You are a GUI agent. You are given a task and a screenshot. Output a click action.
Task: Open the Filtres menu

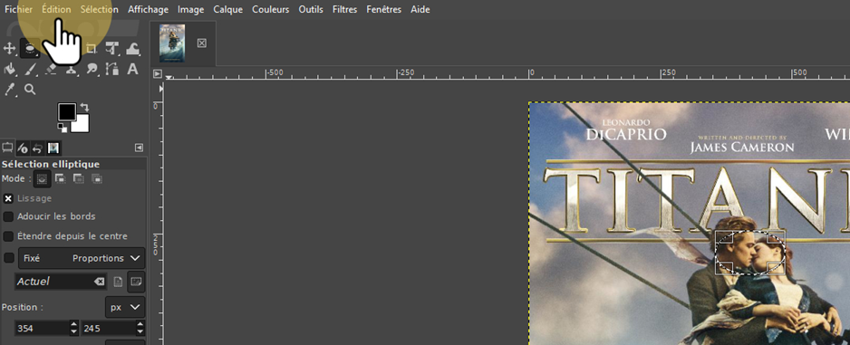click(x=344, y=9)
